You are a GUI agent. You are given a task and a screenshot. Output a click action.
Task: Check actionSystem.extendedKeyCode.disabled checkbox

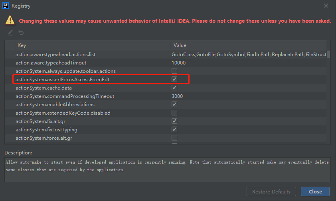click(x=174, y=113)
